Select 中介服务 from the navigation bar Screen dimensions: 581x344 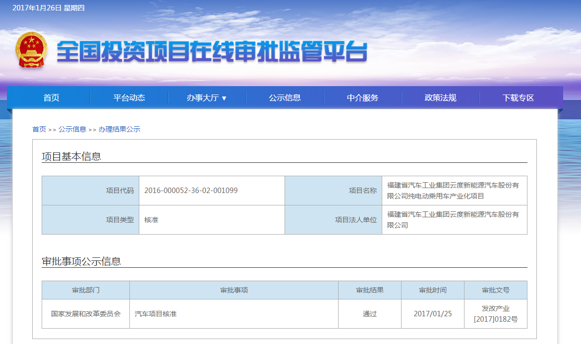pyautogui.click(x=362, y=98)
